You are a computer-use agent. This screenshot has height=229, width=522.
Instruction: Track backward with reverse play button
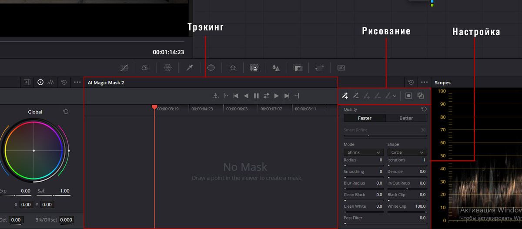[246, 96]
